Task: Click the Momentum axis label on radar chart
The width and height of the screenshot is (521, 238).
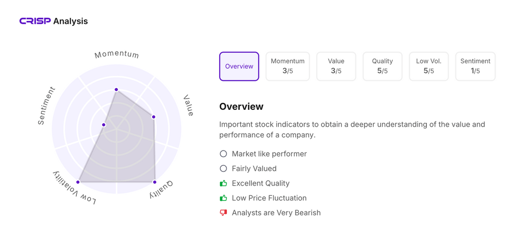Action: tap(117, 54)
